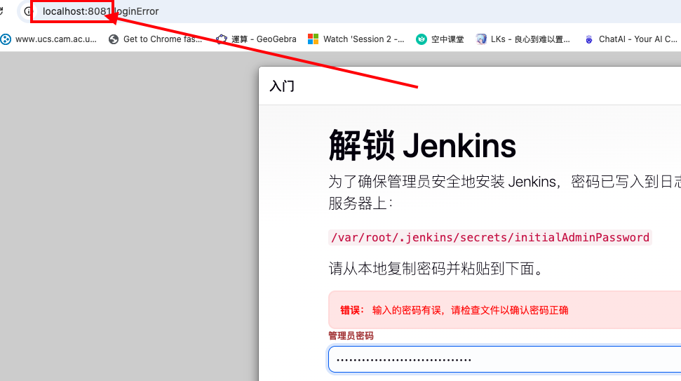This screenshot has height=381, width=681.
Task: Click the ChatAI bookmark robot favicon
Action: pyautogui.click(x=589, y=39)
